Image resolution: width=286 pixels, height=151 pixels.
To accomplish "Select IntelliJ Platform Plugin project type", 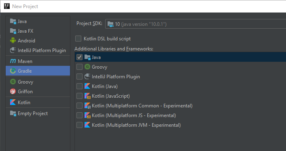I will 38,50.
